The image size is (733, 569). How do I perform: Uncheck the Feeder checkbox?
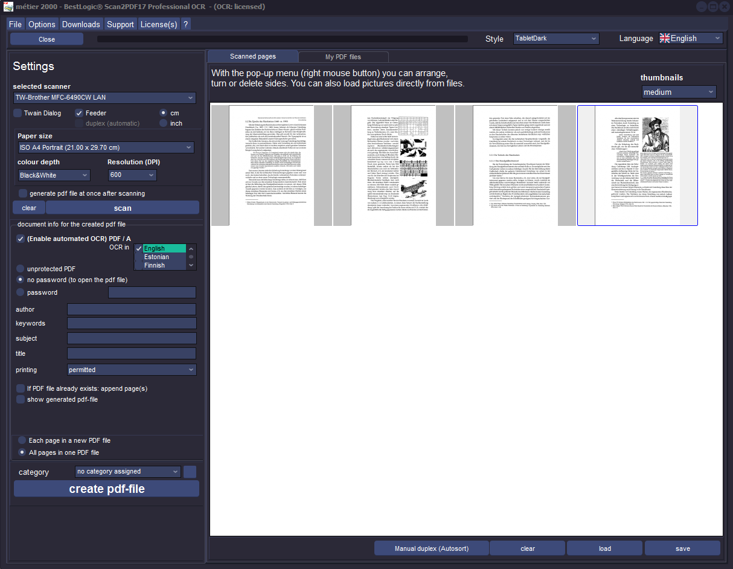click(x=79, y=113)
